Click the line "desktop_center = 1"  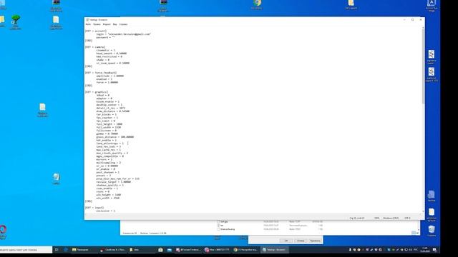109,105
